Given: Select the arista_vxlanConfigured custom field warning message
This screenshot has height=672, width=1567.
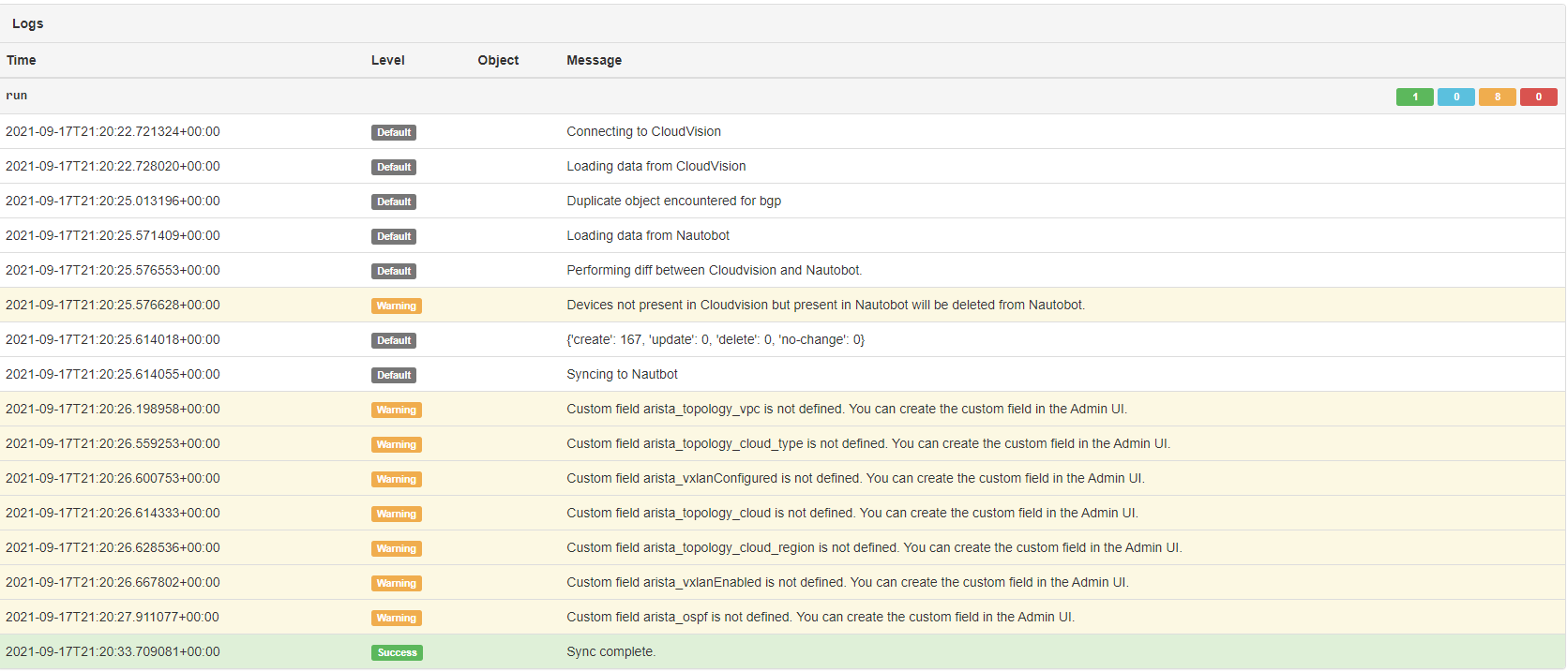Looking at the screenshot, I should click(x=856, y=478).
